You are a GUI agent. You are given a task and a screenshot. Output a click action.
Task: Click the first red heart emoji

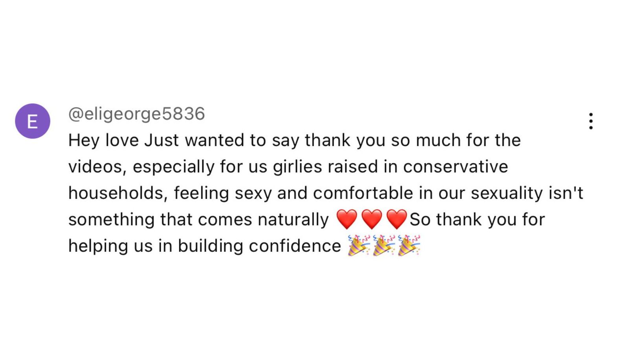tap(347, 219)
